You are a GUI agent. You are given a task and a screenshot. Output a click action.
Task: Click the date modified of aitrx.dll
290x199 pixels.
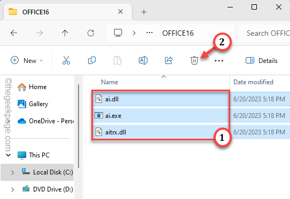259,132
